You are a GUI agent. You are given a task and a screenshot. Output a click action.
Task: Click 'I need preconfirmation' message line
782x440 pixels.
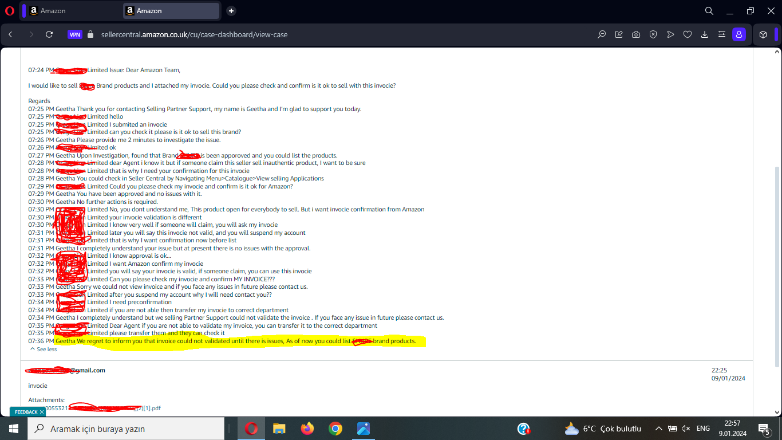click(100, 302)
